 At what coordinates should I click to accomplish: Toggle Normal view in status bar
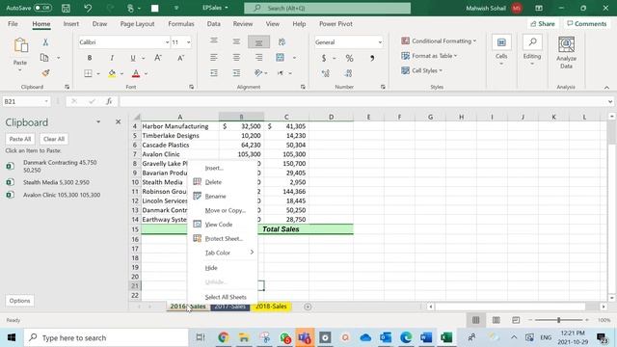[475, 320]
